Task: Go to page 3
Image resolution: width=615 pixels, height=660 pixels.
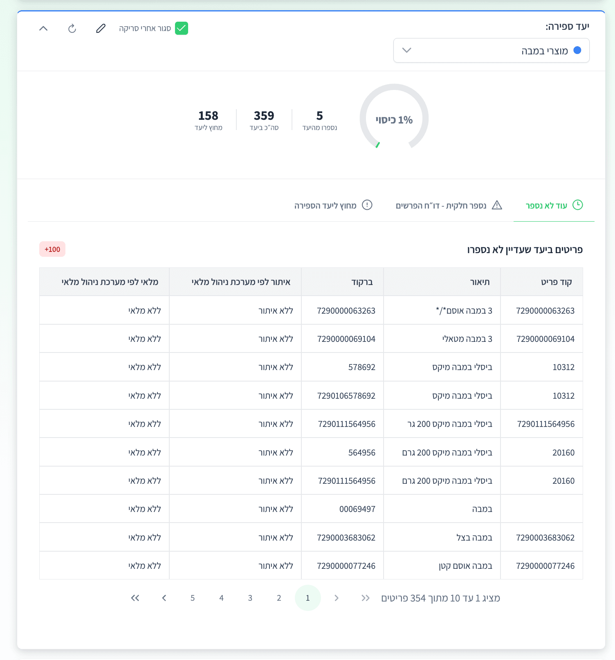Action: click(250, 598)
